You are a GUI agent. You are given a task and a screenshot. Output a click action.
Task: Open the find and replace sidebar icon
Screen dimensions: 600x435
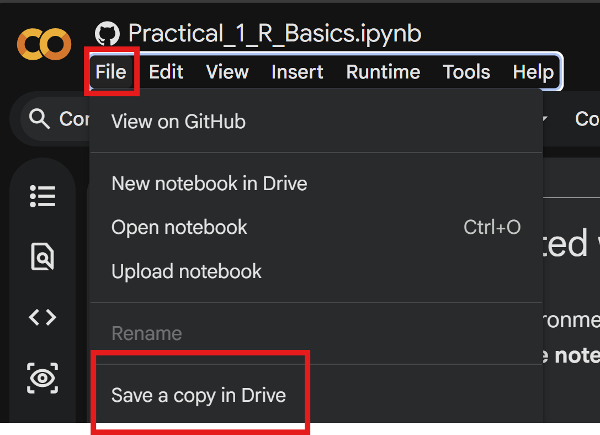[43, 256]
